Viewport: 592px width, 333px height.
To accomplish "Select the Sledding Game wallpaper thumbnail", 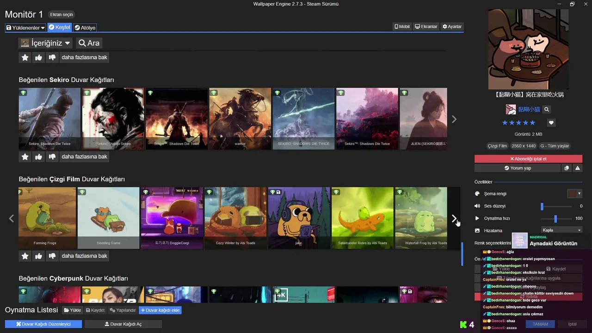I will click(108, 218).
